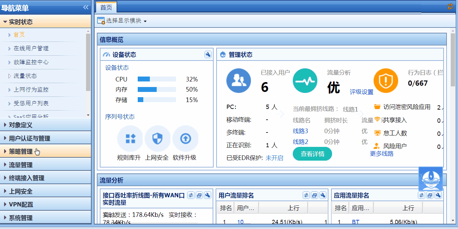
Task: Open wrench settings for 应用流量排名 panel
Action: click(x=438, y=195)
